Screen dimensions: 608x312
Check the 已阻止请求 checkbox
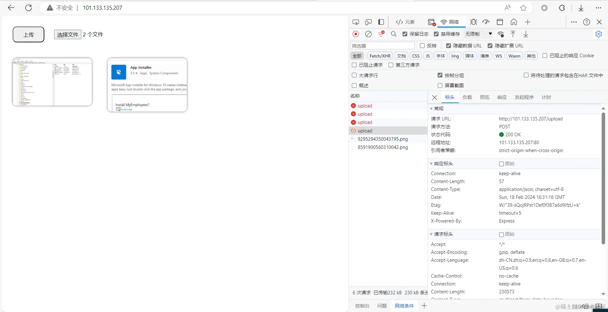354,65
